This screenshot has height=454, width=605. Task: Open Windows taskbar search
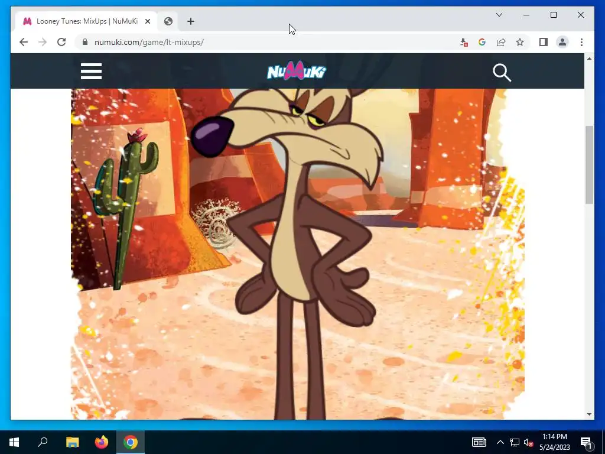[43, 442]
